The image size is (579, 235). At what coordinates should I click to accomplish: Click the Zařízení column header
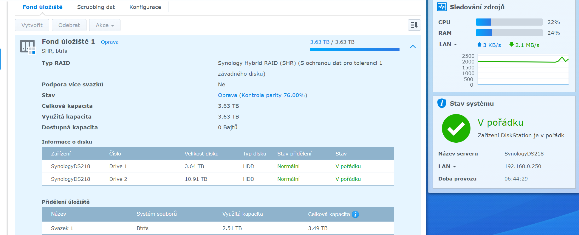click(x=61, y=154)
